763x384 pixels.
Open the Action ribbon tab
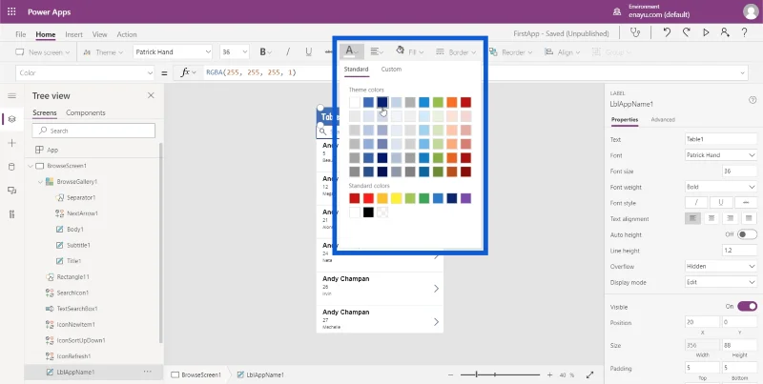127,34
